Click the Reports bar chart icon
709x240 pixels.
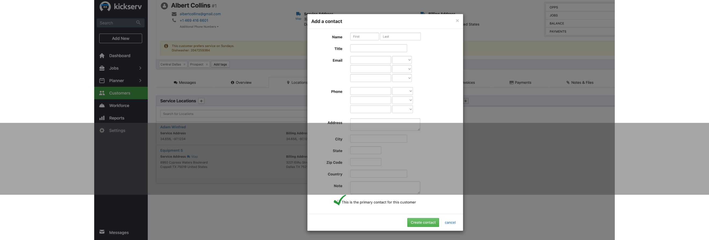(102, 118)
